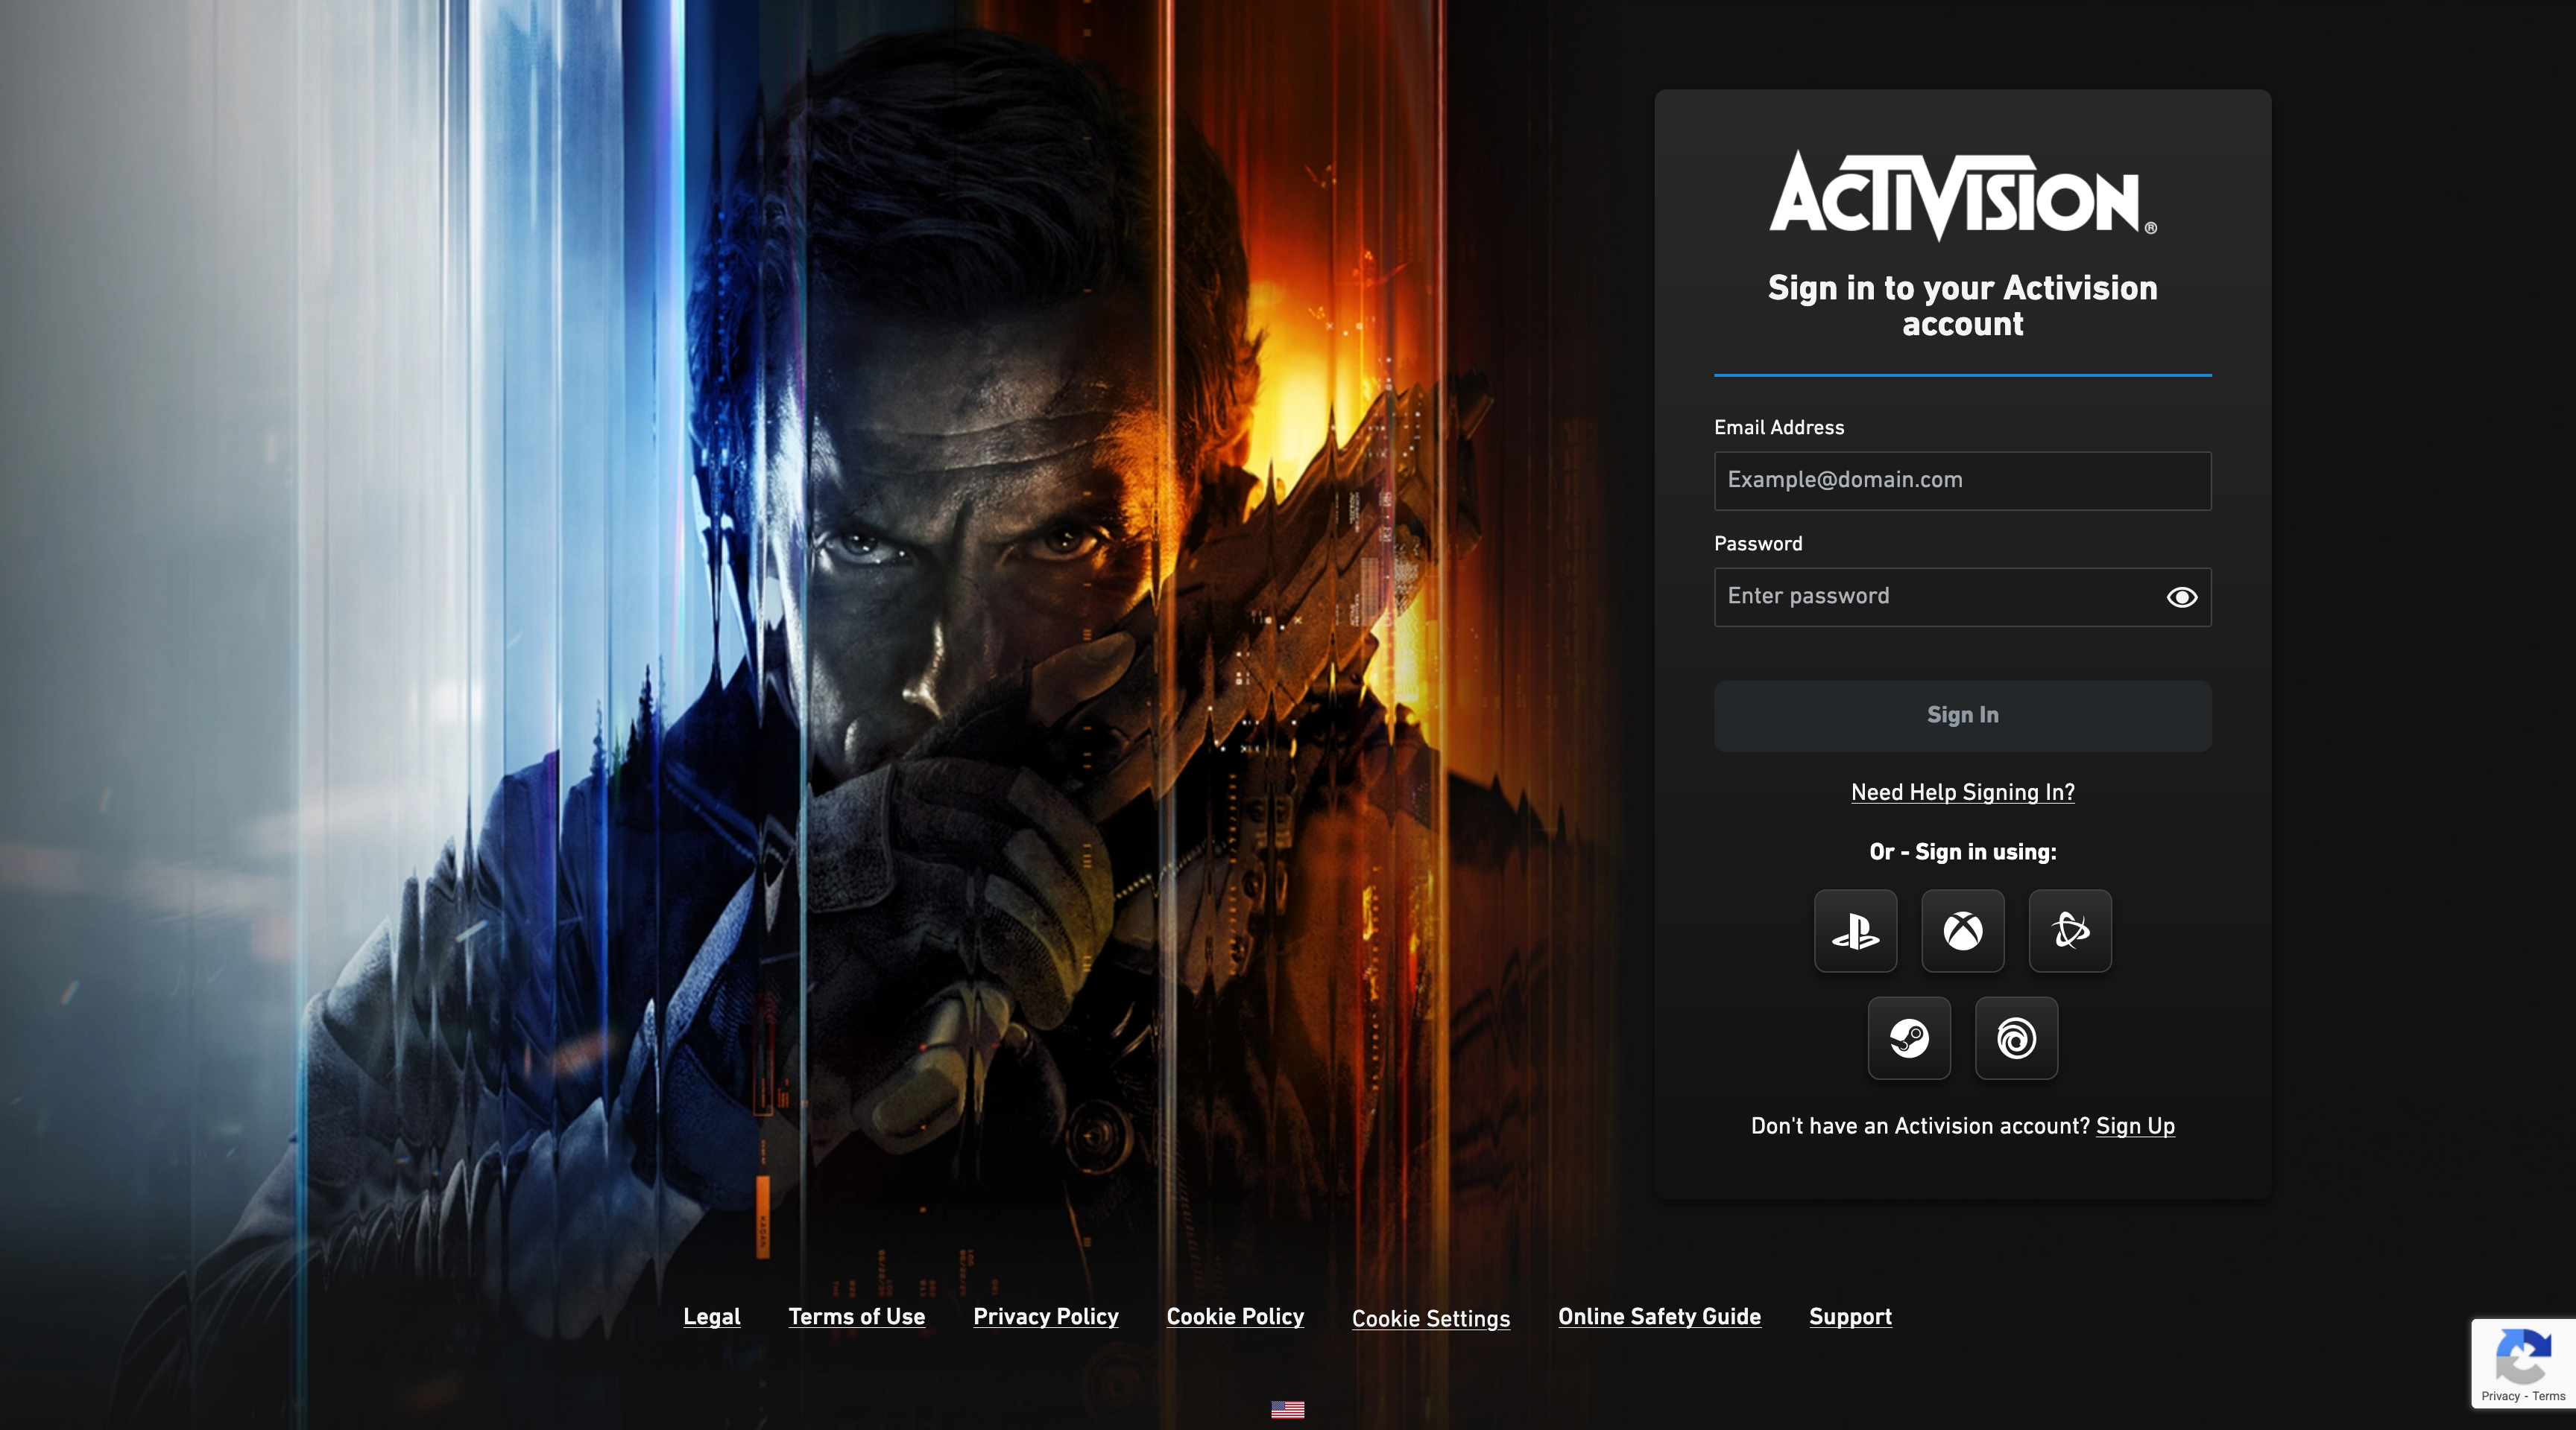The image size is (2576, 1430).
Task: Sign in using the Battle.net icon
Action: pos(2069,931)
